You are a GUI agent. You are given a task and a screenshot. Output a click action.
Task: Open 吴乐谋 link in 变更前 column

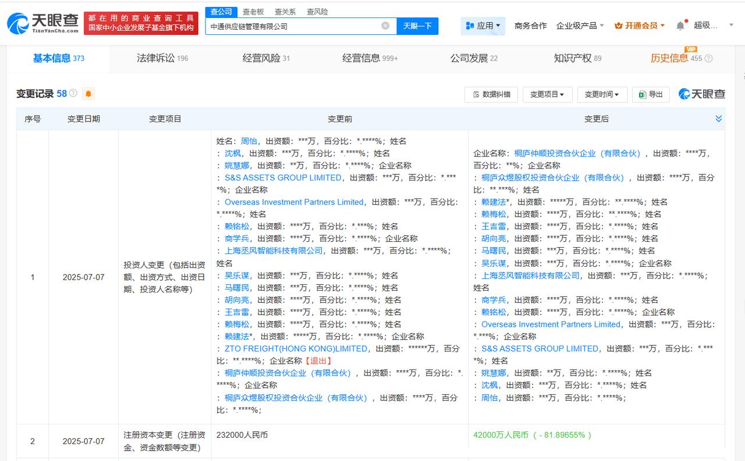coord(237,276)
